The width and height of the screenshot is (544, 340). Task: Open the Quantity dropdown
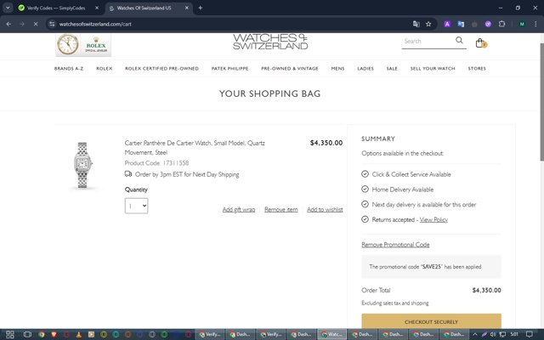click(x=136, y=206)
